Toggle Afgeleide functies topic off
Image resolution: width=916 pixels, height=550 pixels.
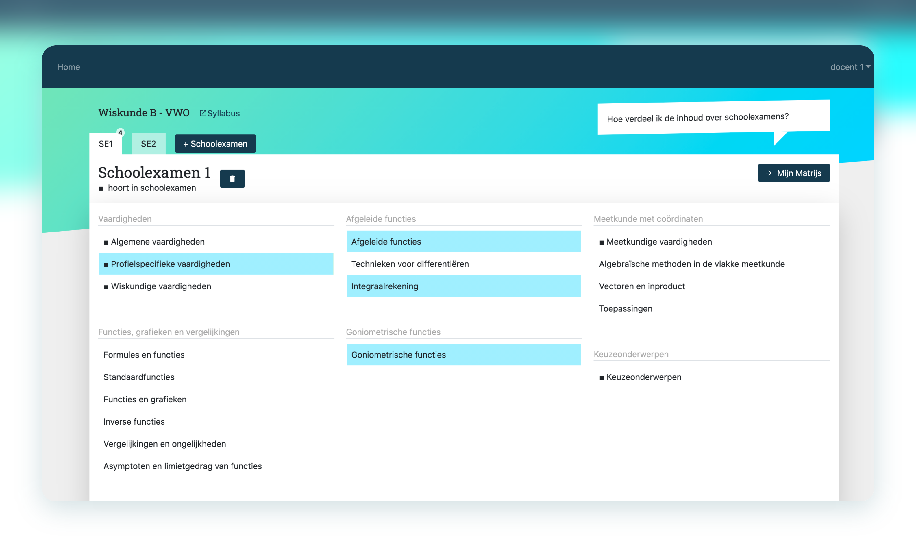point(463,242)
